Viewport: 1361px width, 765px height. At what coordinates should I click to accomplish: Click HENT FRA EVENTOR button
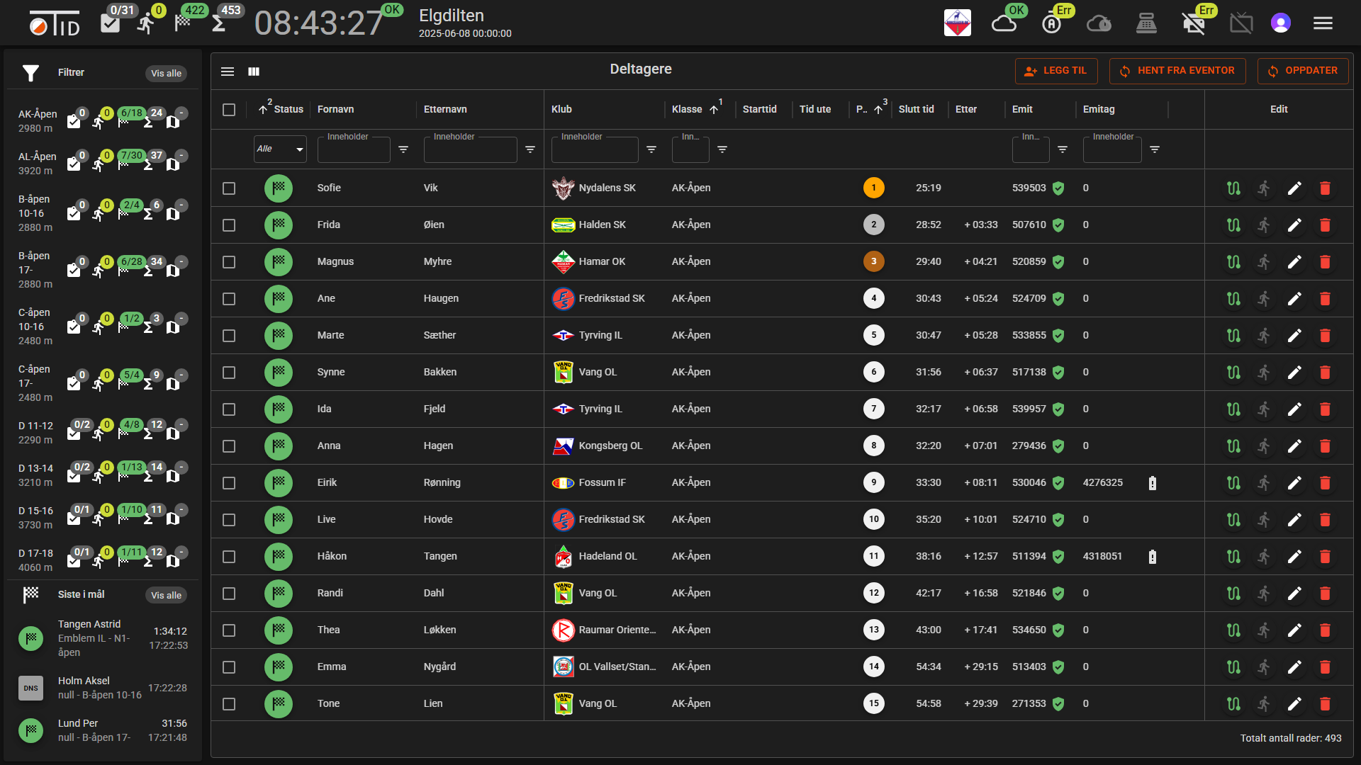pos(1177,71)
